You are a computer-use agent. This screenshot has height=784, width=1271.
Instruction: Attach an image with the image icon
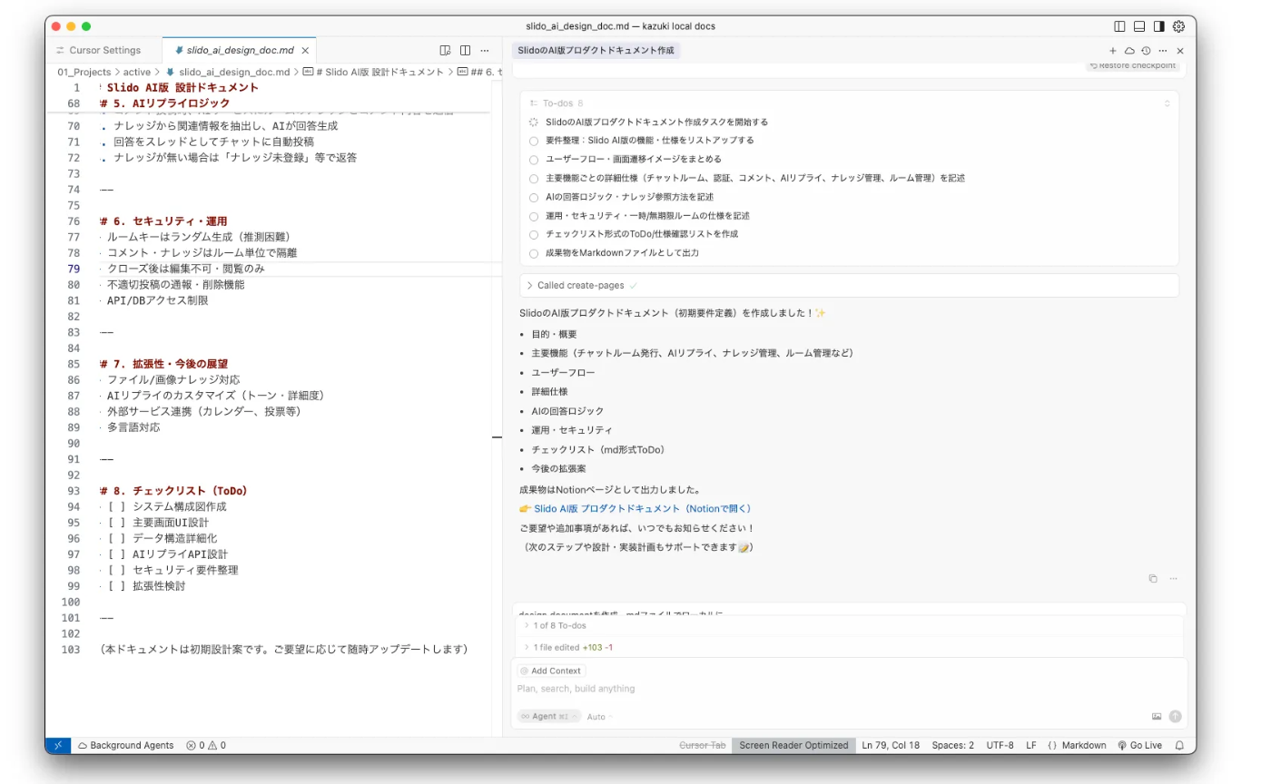(1157, 716)
